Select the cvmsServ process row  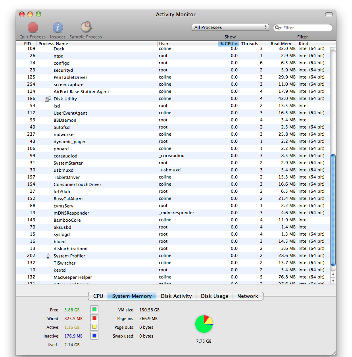click(173, 206)
